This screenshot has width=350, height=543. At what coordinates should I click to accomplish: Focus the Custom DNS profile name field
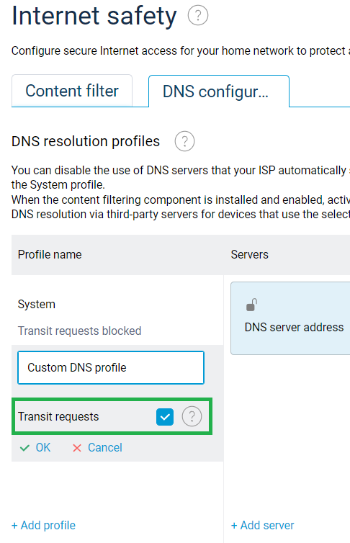click(x=111, y=367)
